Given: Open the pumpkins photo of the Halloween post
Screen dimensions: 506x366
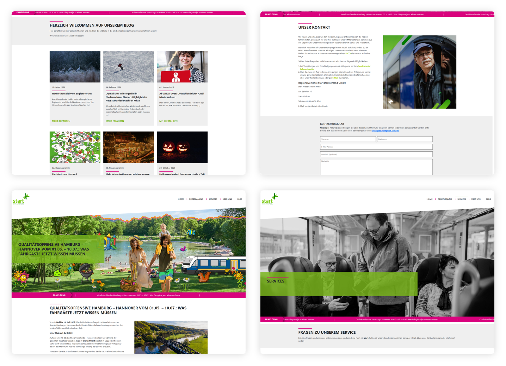Looking at the screenshot, I should pyautogui.click(x=182, y=147).
